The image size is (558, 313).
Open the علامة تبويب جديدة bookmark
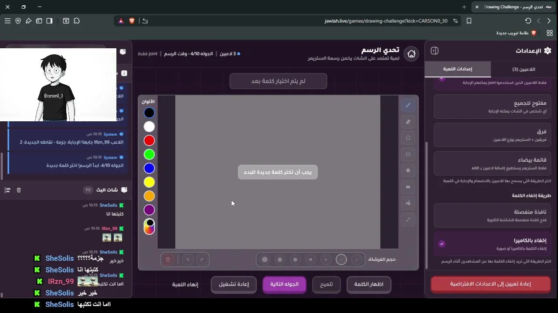point(516,33)
